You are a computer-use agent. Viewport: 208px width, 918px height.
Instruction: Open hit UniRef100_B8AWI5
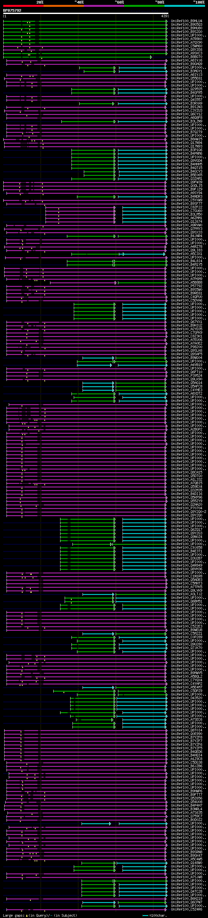click(186, 139)
